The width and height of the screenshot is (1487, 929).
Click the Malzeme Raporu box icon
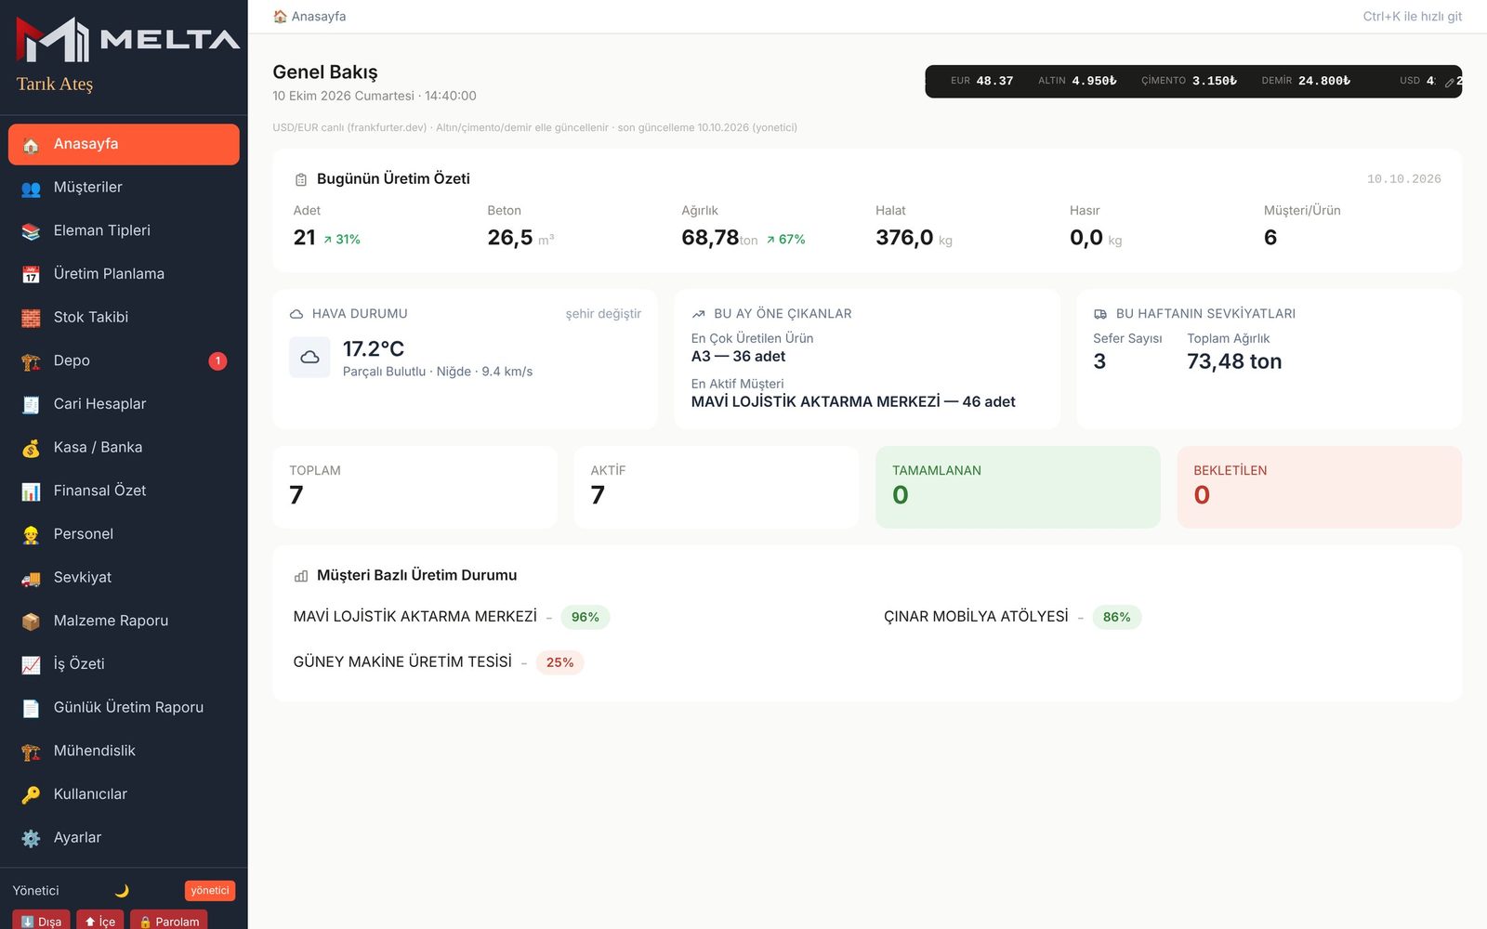pyautogui.click(x=31, y=622)
